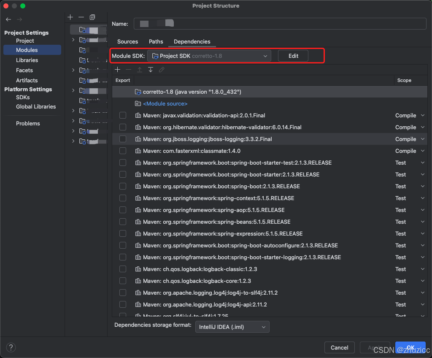Remove selected module with minus icon above module list
This screenshot has height=358, width=432.
point(81,17)
